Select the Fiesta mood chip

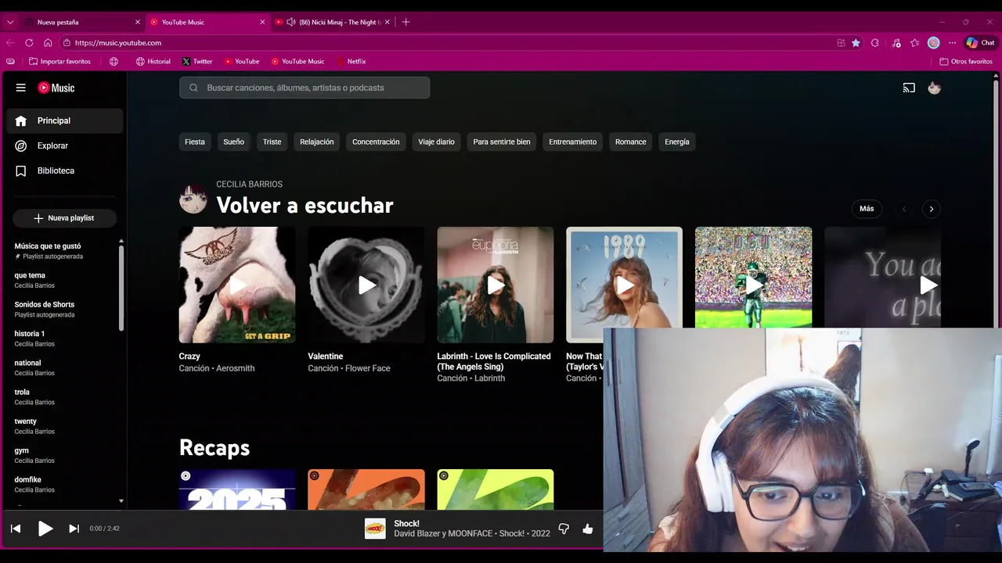(195, 142)
